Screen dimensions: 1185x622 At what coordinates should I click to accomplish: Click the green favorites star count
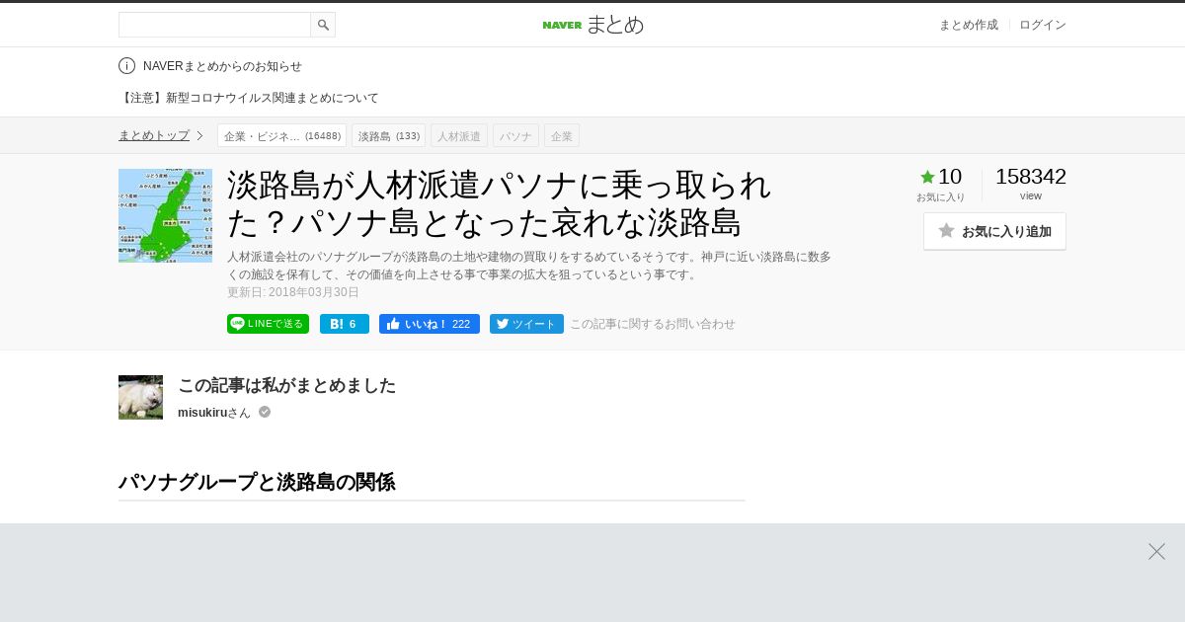[x=940, y=177]
